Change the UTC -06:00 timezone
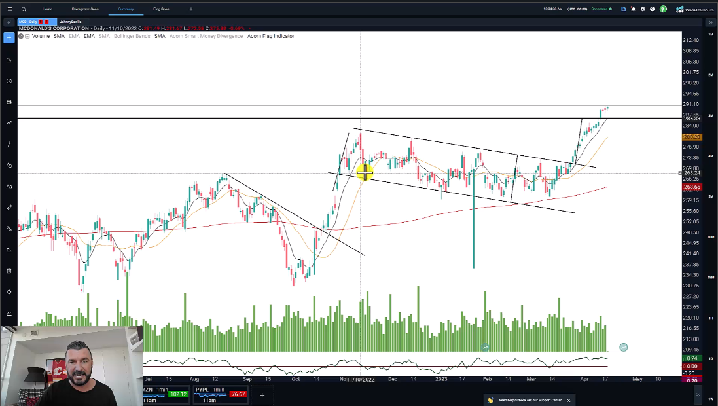This screenshot has height=406, width=718. pyautogui.click(x=577, y=9)
